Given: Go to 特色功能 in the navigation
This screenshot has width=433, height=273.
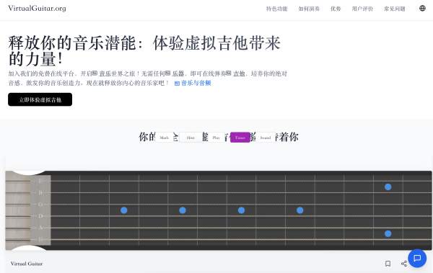Looking at the screenshot, I should (276, 9).
